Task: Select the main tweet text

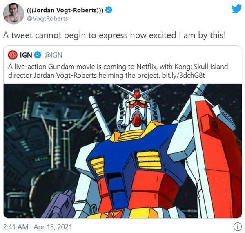Action: (x=114, y=35)
